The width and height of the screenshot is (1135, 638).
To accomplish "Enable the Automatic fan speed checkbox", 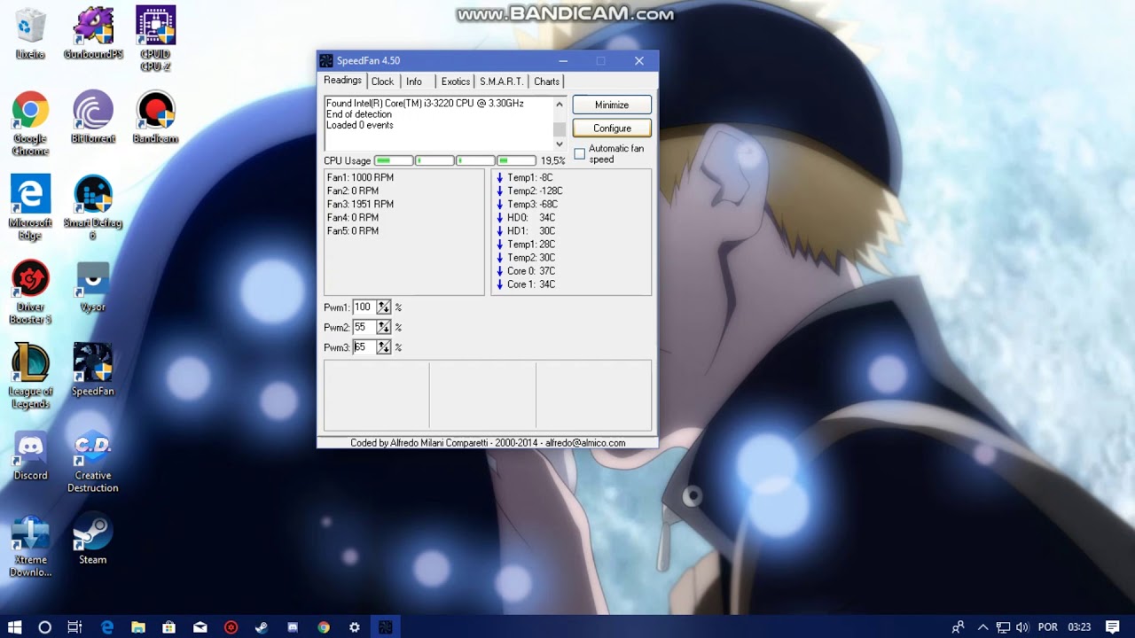I will pyautogui.click(x=580, y=154).
